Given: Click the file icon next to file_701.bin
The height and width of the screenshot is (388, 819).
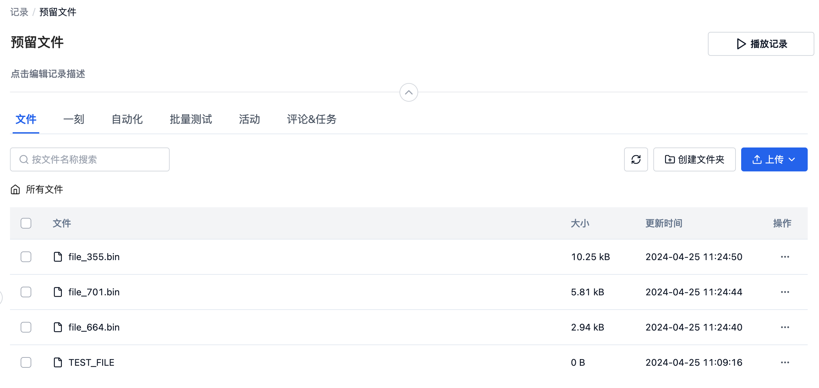Looking at the screenshot, I should coord(58,292).
